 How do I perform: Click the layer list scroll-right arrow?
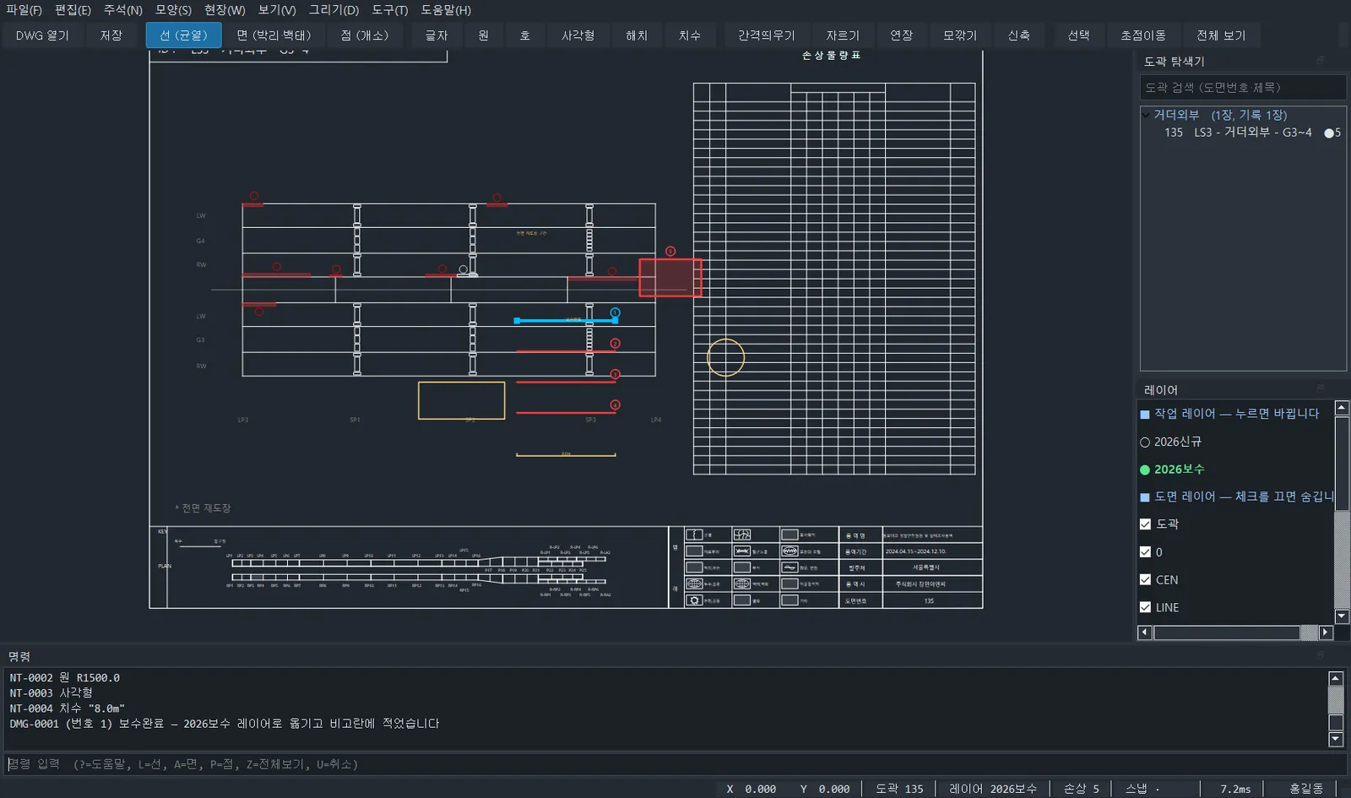coord(1325,632)
